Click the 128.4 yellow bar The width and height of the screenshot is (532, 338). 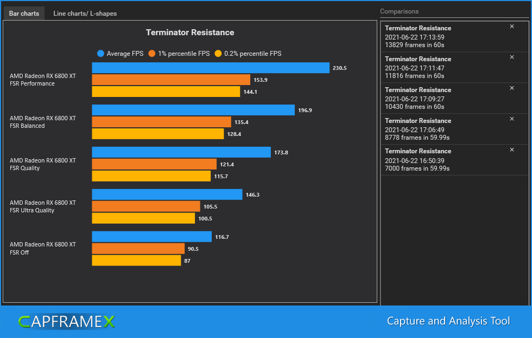(158, 134)
